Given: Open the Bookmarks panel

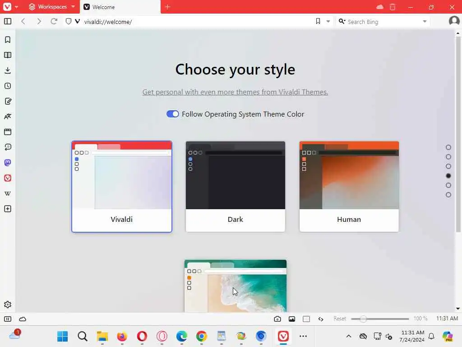Looking at the screenshot, I should (x=8, y=40).
